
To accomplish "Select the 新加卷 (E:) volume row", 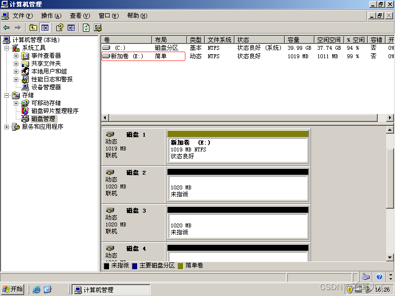I will pos(248,56).
